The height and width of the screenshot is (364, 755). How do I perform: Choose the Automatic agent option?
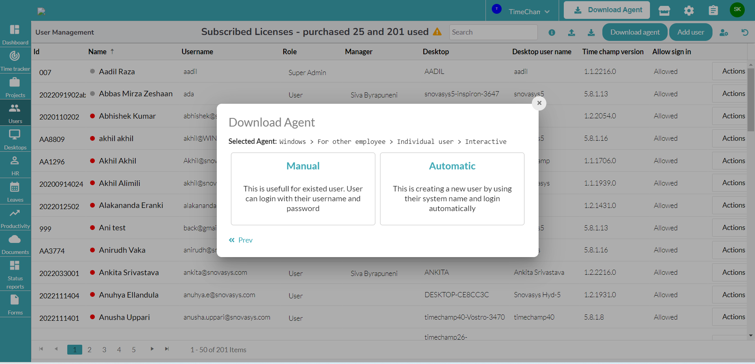tap(452, 189)
